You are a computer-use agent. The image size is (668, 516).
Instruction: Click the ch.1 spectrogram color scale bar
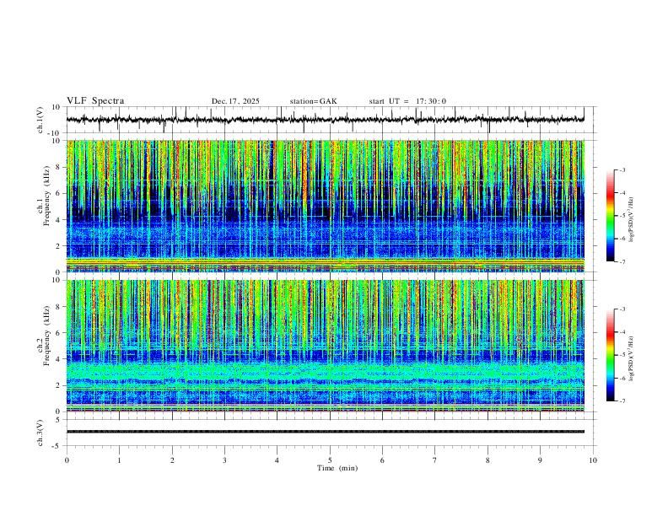(610, 216)
